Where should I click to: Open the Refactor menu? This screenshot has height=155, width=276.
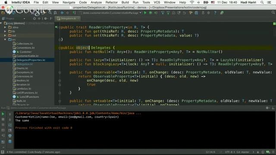(x=111, y=2)
